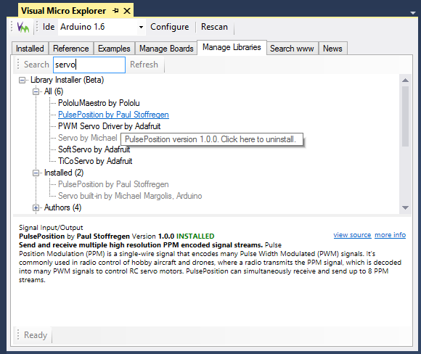Screen dimensions: 421x354
Task: Click the Rescan button
Action: [214, 27]
